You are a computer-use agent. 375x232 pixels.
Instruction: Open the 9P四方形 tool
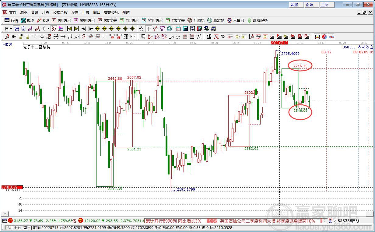coord(85,20)
